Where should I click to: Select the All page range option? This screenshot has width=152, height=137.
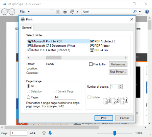28,86
